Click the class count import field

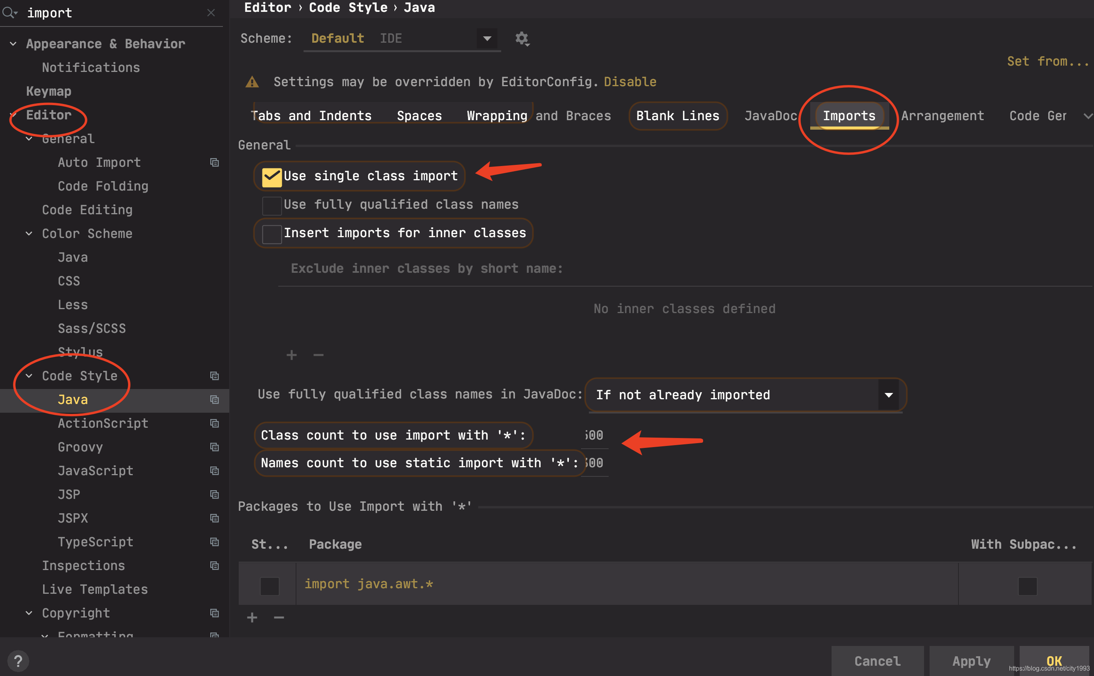point(595,435)
